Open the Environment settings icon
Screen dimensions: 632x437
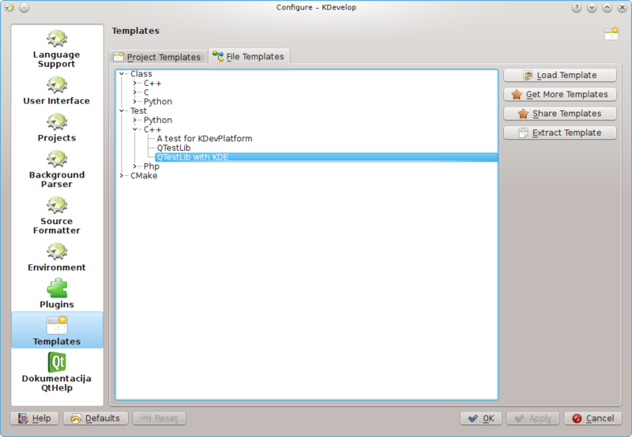57,252
